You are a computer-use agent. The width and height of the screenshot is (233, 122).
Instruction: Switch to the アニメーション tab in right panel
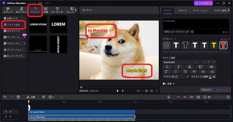click(200, 10)
